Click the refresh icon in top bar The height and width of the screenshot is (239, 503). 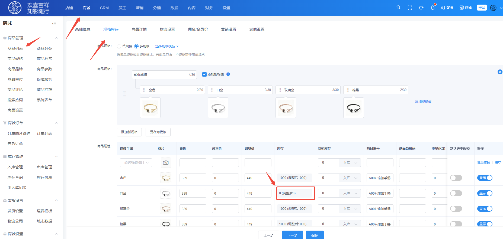(421, 8)
